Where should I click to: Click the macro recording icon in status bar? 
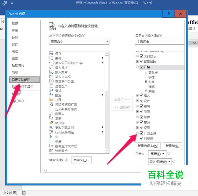pyautogui.click(x=24, y=193)
